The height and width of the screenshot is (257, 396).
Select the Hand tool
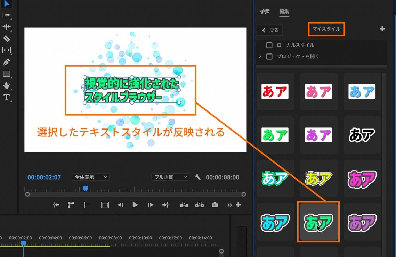point(6,85)
